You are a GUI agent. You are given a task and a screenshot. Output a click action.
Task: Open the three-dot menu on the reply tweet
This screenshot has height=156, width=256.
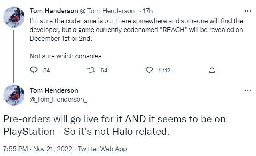pyautogui.click(x=248, y=90)
